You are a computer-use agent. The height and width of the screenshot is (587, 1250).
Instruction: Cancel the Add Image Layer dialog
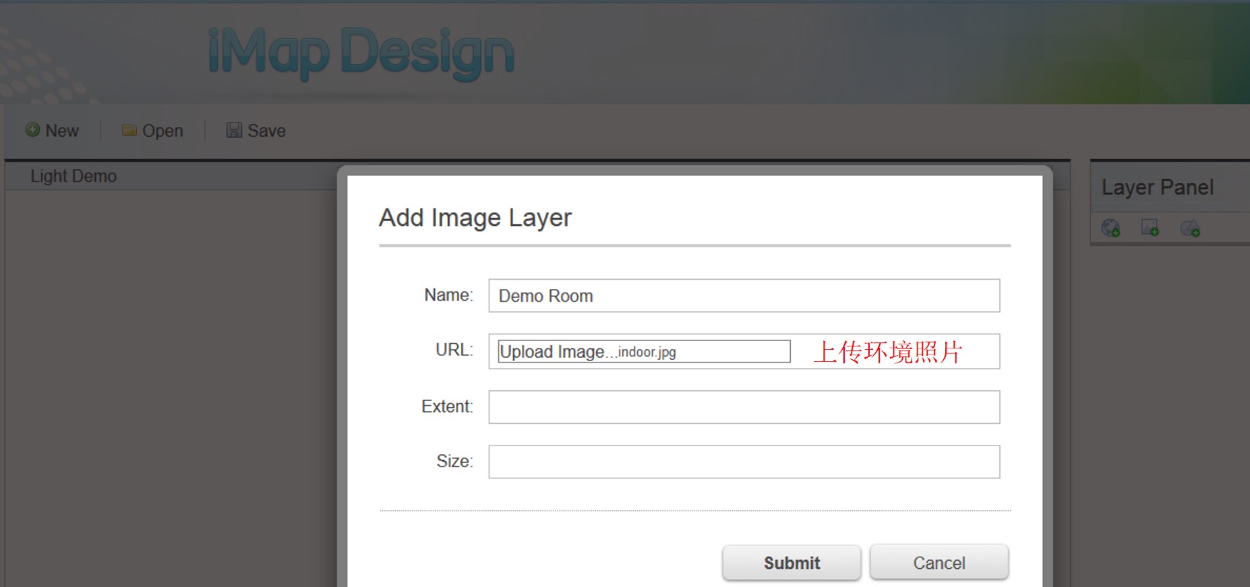pyautogui.click(x=939, y=563)
